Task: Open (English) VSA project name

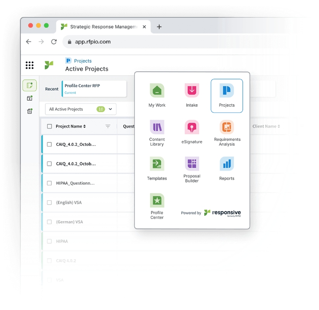Action: (69, 203)
